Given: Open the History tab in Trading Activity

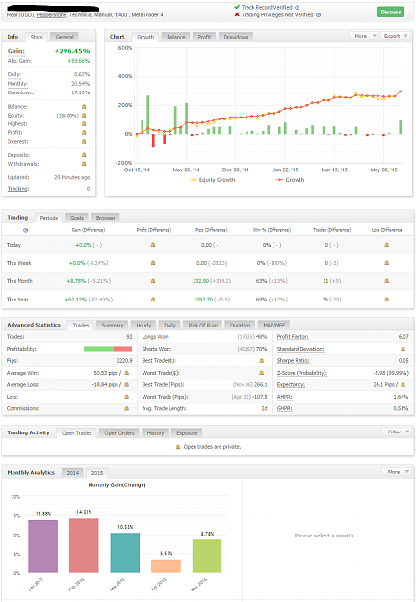Looking at the screenshot, I should [x=155, y=433].
